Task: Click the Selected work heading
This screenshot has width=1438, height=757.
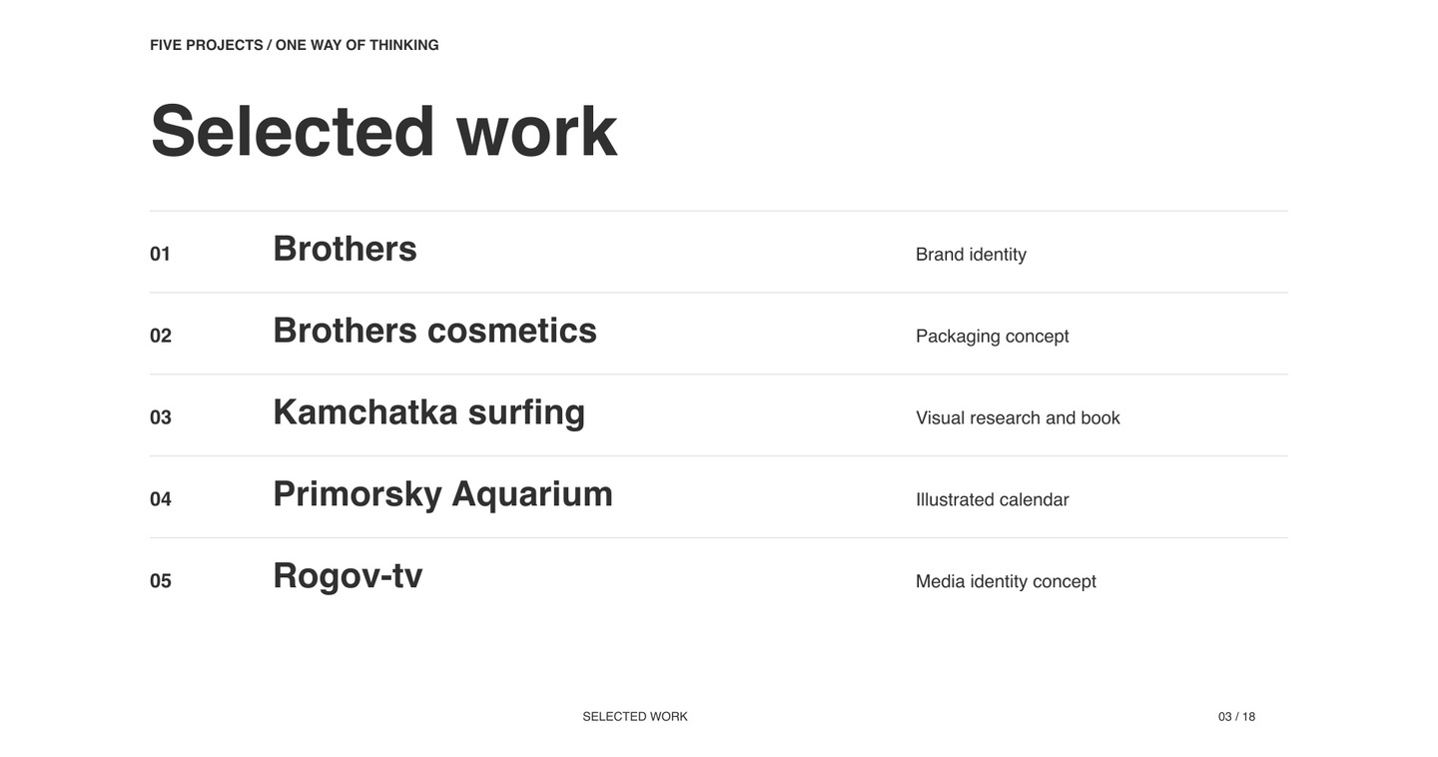Action: 384,131
